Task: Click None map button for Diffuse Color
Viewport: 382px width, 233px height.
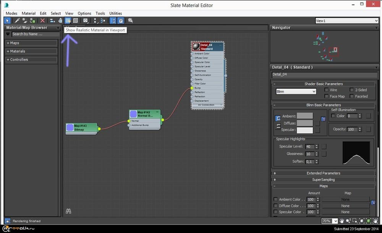Action: (345, 206)
